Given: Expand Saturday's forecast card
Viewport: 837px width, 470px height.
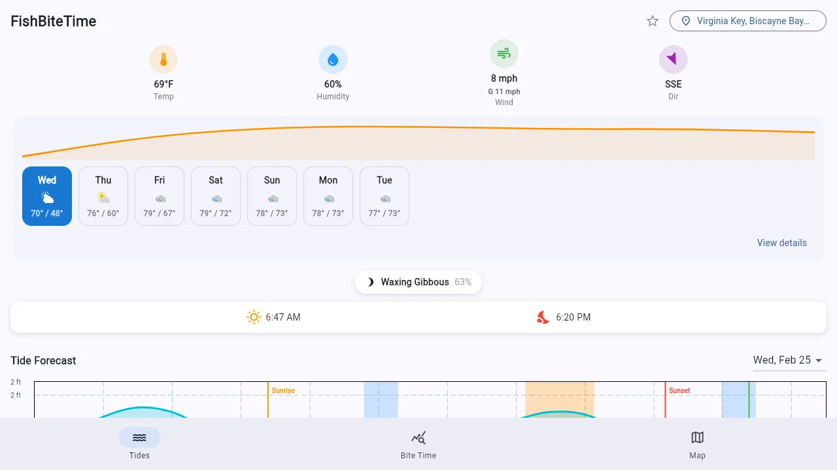Looking at the screenshot, I should (215, 196).
